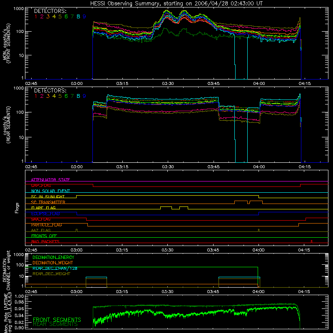Viewport: 333px width, 333px height.
Task: Select the ATTENUATOR_STATE flag label
Action: click(x=50, y=180)
